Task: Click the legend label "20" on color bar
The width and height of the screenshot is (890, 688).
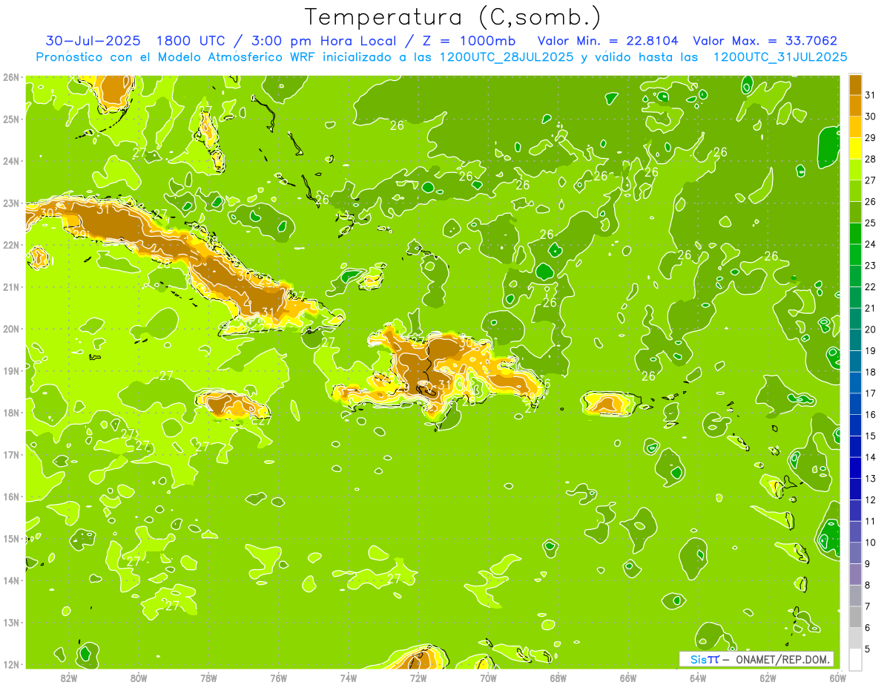Action: (x=871, y=330)
